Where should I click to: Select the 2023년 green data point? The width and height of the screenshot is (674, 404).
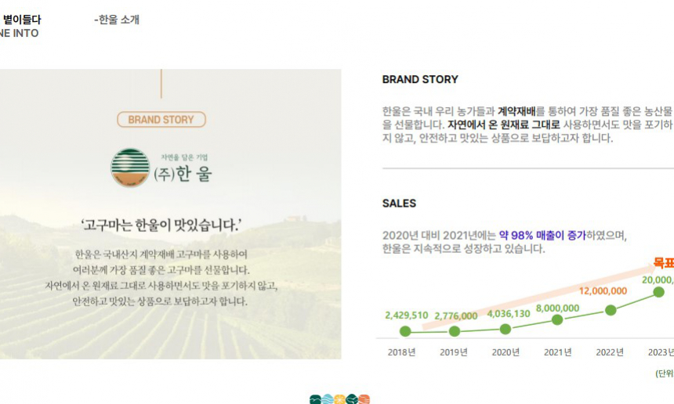658,292
